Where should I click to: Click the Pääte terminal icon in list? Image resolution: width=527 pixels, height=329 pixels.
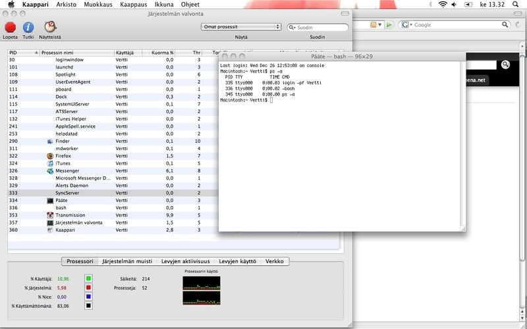coord(50,201)
